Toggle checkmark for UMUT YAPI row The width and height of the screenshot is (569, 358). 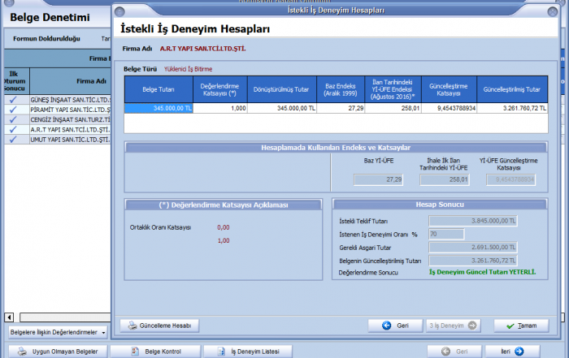click(x=13, y=139)
